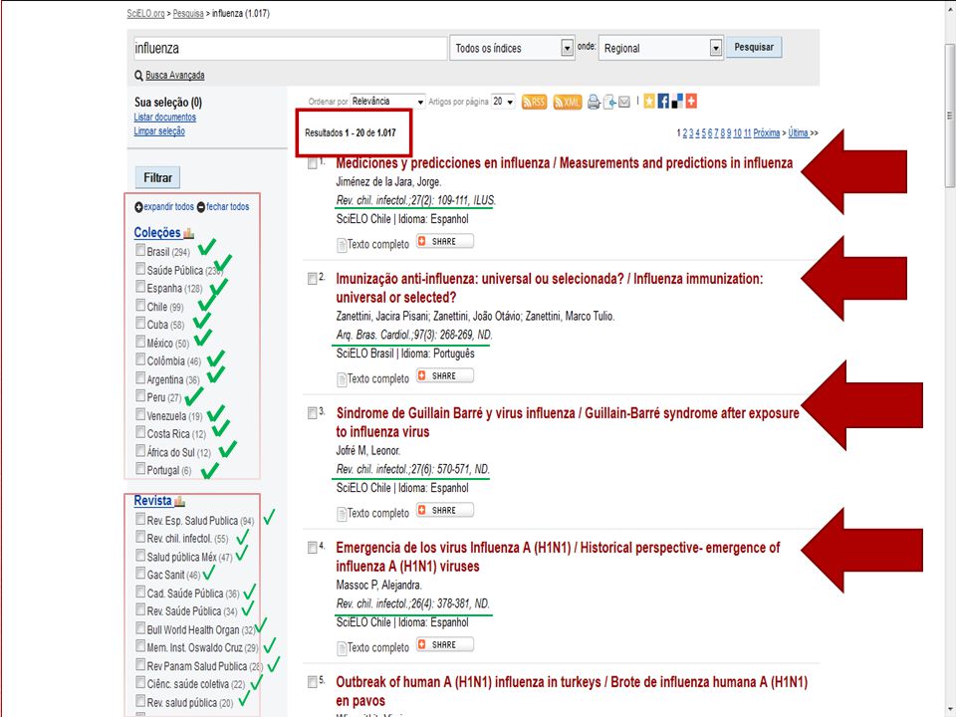This screenshot has height=717, width=956.
Task: Check the Bull World Health Organ box
Action: tap(140, 628)
